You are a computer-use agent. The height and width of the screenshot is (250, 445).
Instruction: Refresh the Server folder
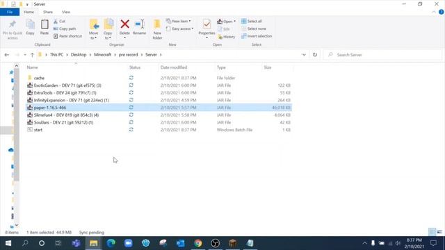tap(315, 55)
